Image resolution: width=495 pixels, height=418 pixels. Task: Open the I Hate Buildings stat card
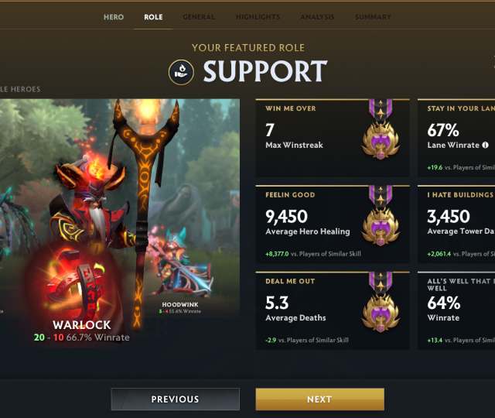coord(456,224)
